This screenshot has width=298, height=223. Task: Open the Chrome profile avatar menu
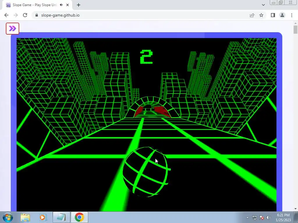click(282, 15)
